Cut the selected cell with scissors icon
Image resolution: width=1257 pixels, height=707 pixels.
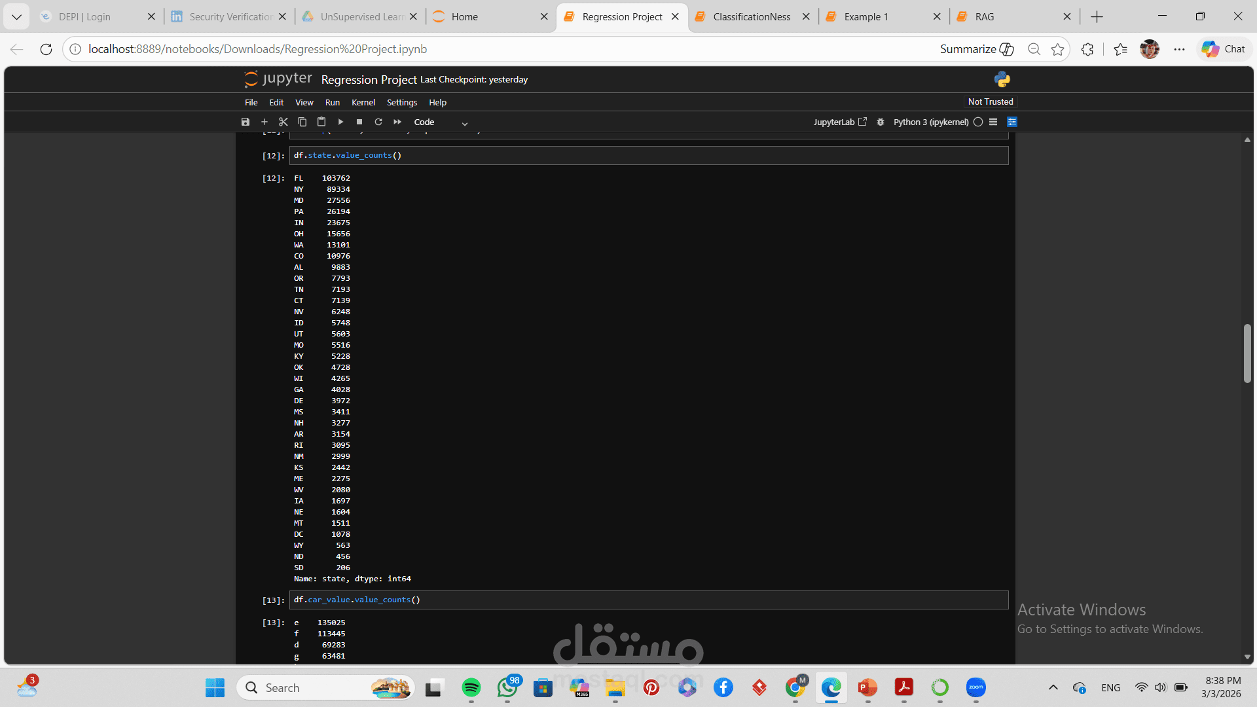pyautogui.click(x=283, y=122)
